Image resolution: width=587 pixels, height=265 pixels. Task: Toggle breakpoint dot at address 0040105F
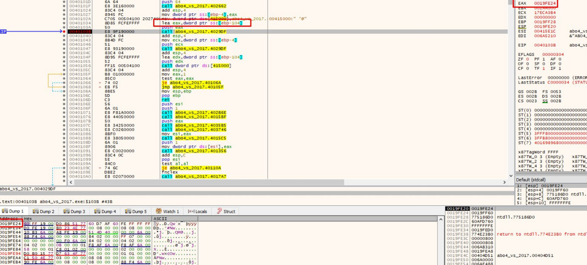pos(64,74)
